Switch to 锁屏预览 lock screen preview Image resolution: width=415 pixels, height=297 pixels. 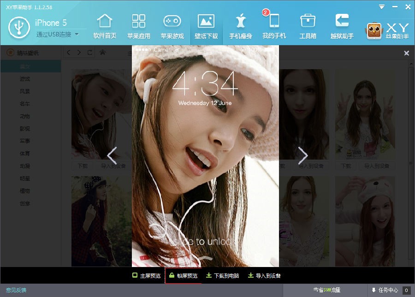[x=183, y=276]
